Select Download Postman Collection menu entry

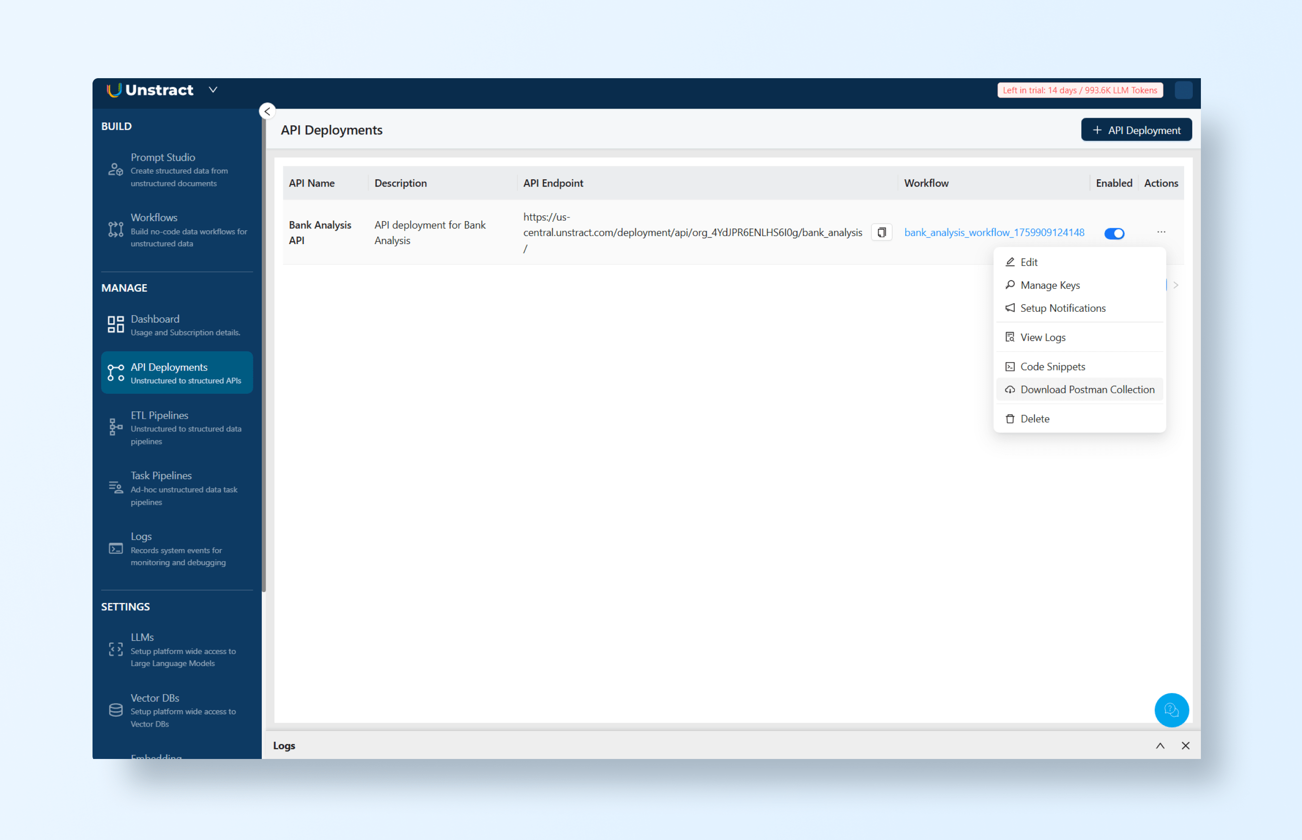[x=1086, y=389]
